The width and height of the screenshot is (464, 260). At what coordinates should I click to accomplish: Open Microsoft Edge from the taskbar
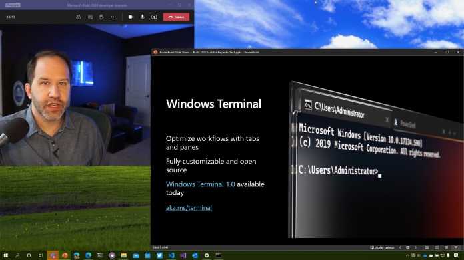88,255
